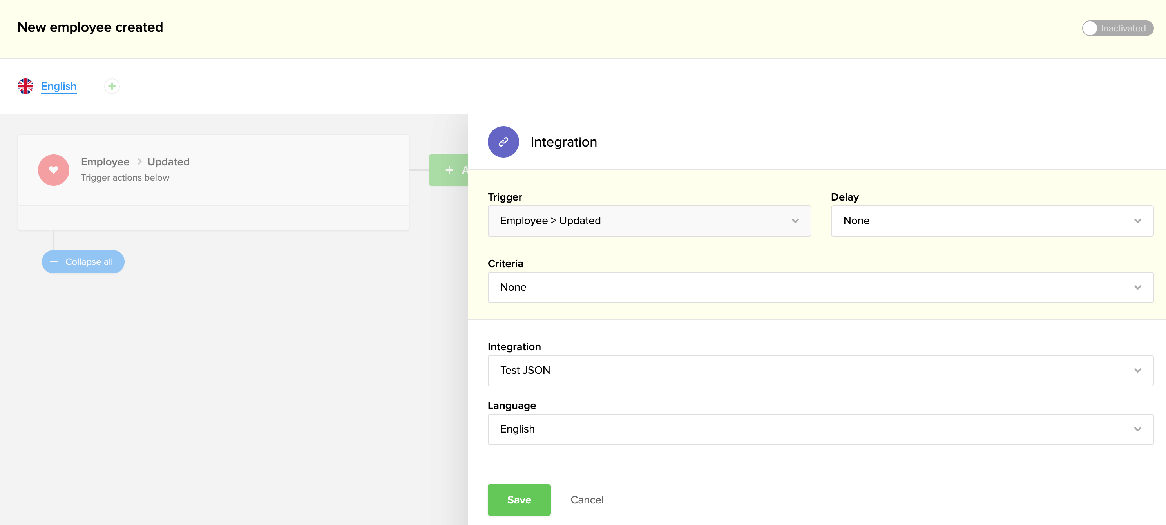Click minus icon in Collapse all button

53,262
